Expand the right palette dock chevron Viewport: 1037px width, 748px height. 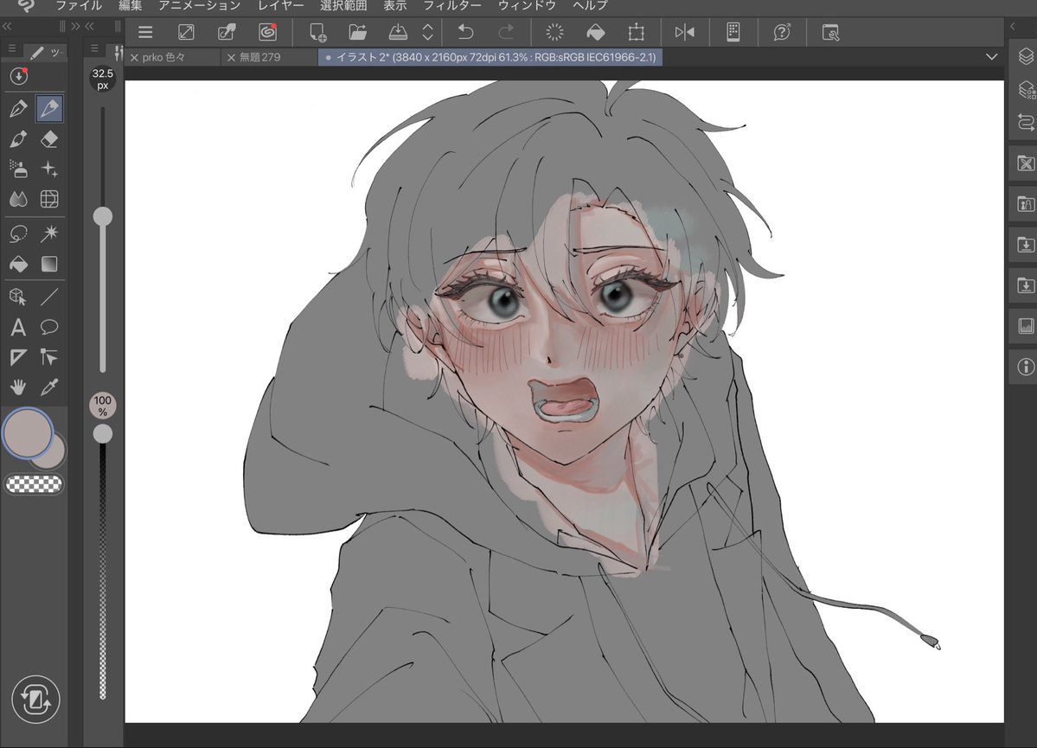[1013, 27]
